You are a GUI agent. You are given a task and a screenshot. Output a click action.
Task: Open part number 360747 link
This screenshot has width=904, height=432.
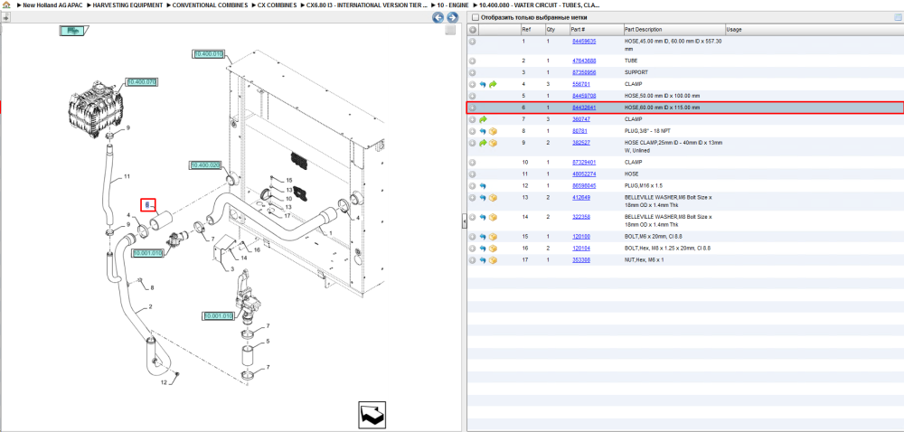pos(581,119)
